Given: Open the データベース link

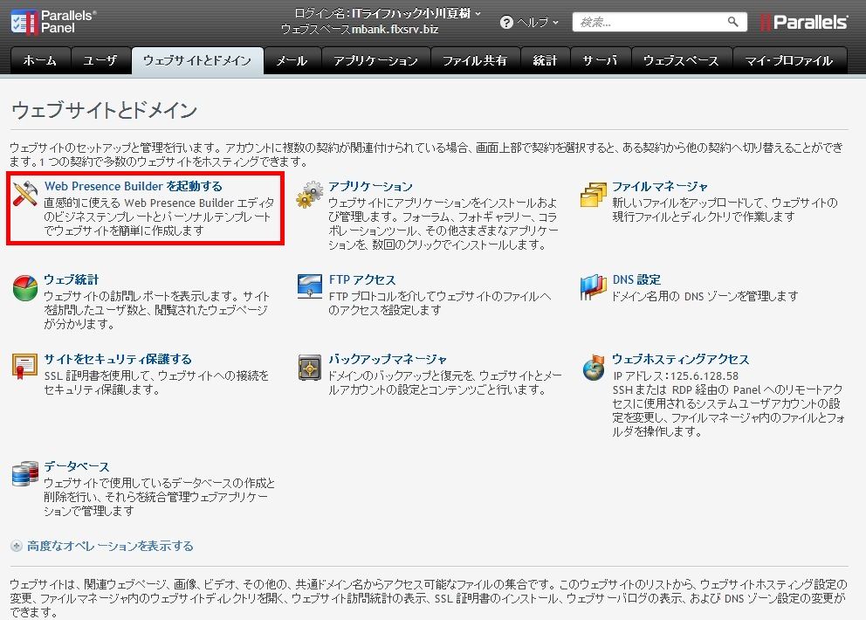Looking at the screenshot, I should point(77,466).
